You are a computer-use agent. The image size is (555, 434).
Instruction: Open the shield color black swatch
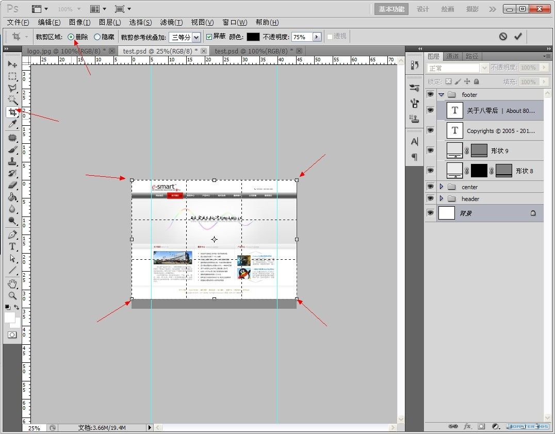pos(253,37)
